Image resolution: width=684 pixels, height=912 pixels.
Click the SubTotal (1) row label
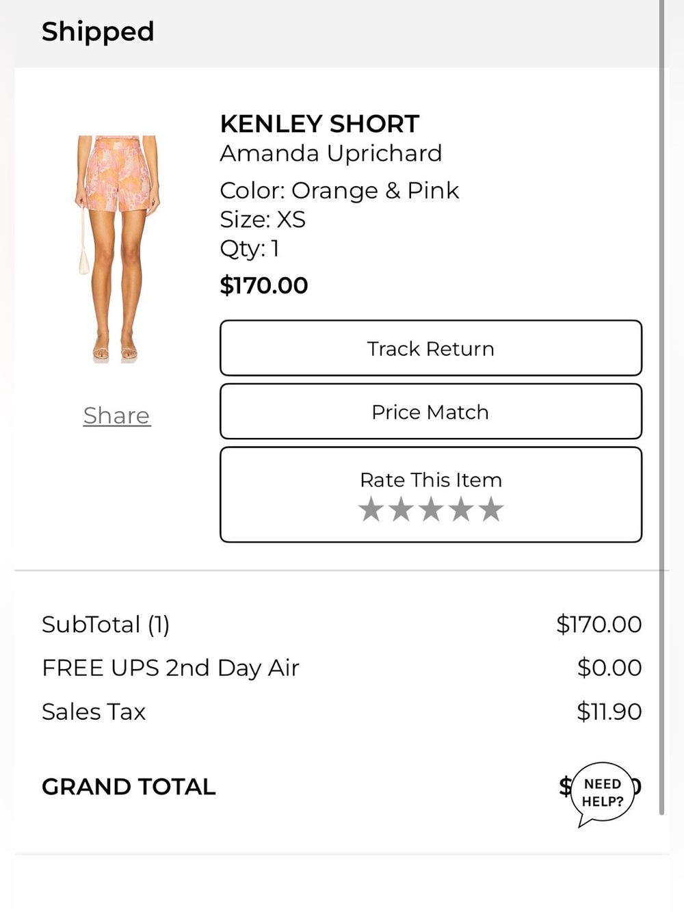coord(105,624)
